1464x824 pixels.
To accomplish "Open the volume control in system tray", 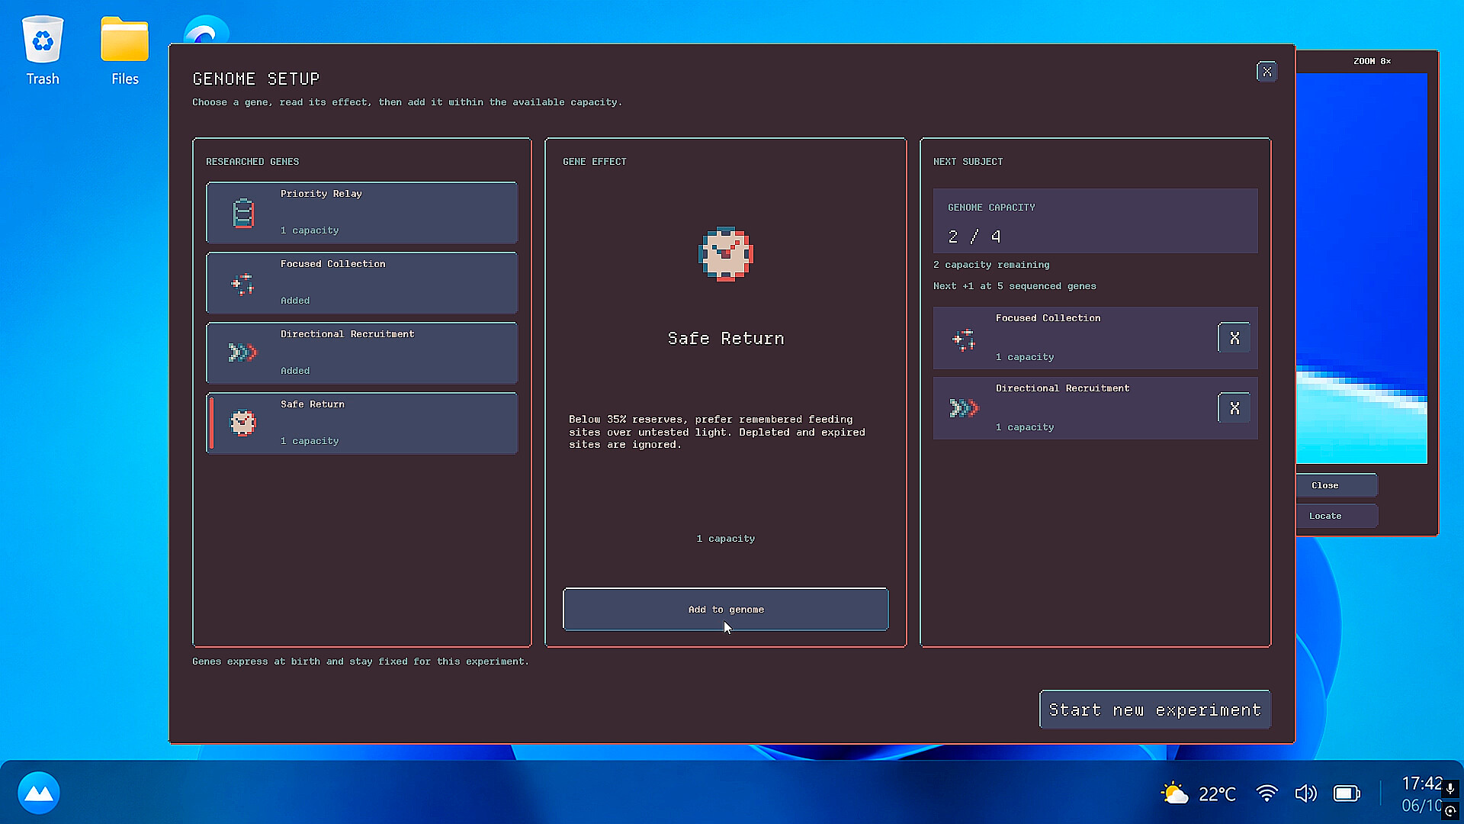I will [x=1305, y=793].
